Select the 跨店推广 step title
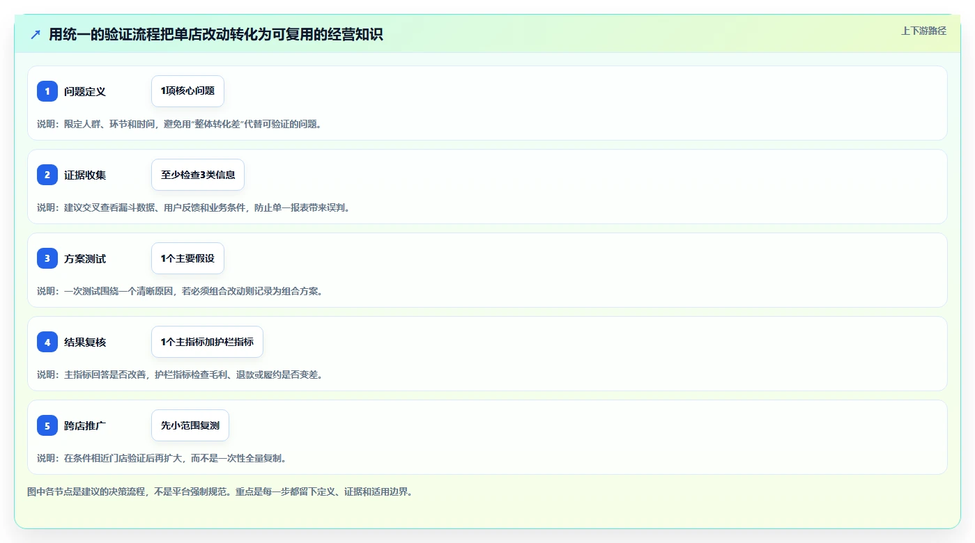Screen dimensions: 975x543 point(85,425)
